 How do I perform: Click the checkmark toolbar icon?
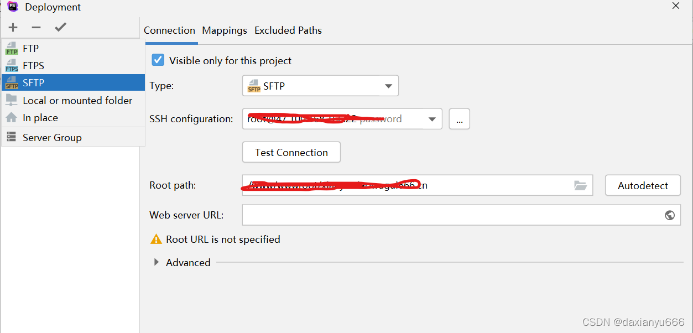pos(60,27)
